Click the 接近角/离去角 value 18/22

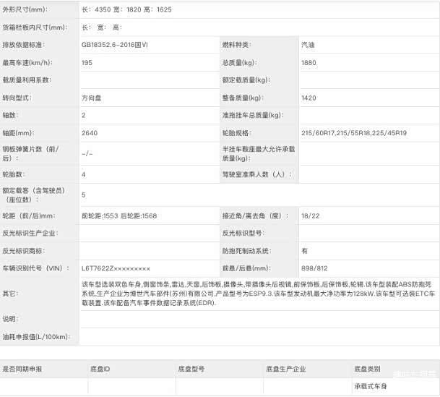pos(310,215)
